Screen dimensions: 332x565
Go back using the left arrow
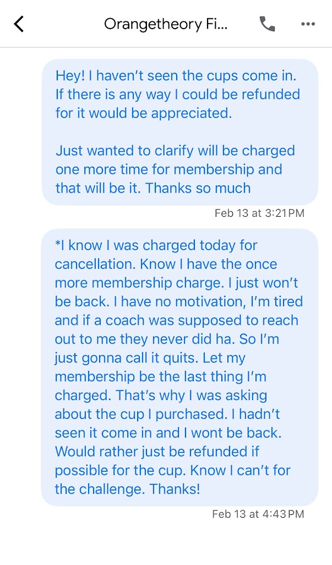click(x=19, y=24)
